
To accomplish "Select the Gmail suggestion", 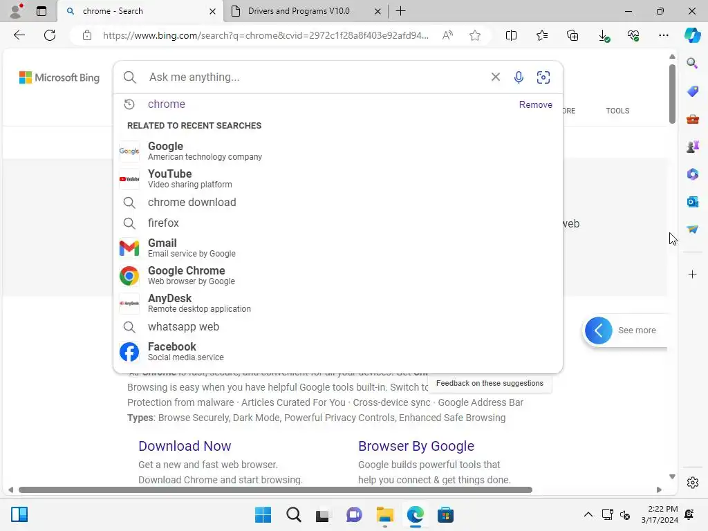I will [337, 248].
